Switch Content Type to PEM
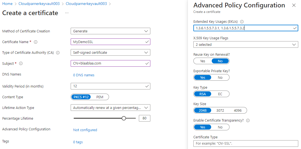The width and height of the screenshot is (301, 149). 100,97
